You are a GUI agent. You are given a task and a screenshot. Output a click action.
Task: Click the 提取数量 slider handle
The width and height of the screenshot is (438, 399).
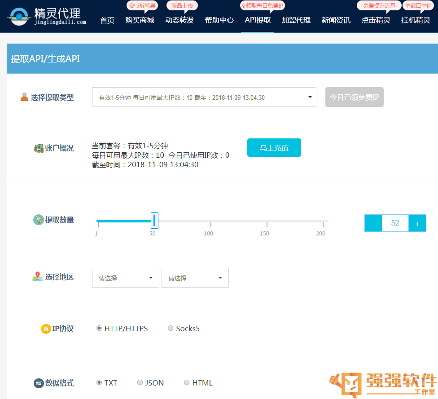click(x=154, y=220)
